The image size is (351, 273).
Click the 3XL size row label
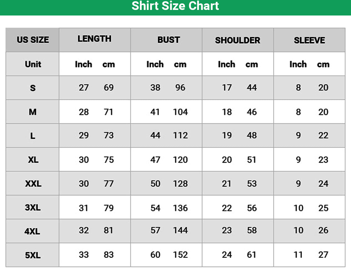(x=33, y=208)
